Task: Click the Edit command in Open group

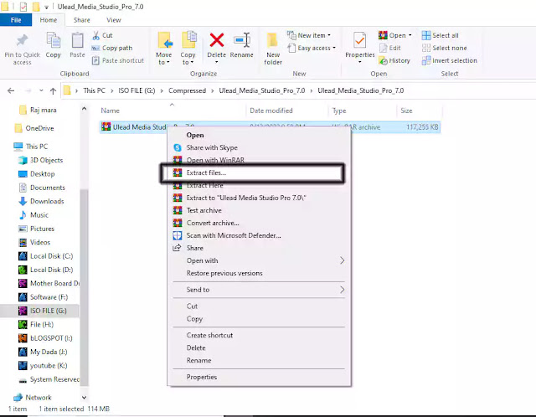Action: (390, 48)
